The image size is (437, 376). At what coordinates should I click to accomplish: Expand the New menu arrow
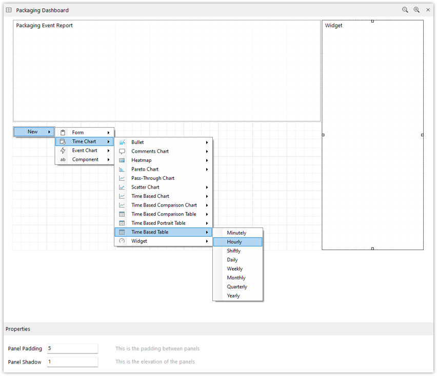tap(49, 132)
